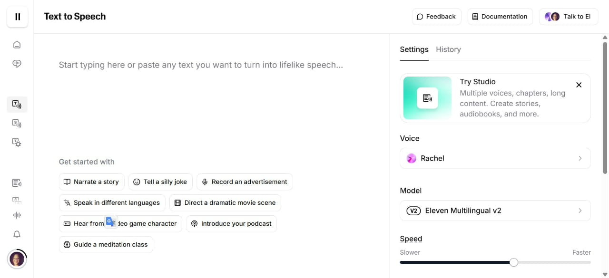The width and height of the screenshot is (609, 278).
Task: Select the Settings tab
Action: tap(414, 49)
